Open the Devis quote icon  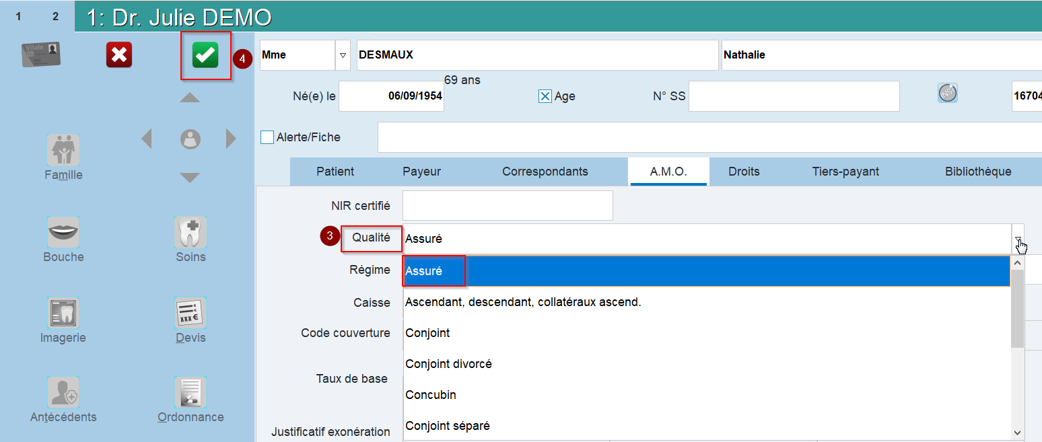pos(190,314)
